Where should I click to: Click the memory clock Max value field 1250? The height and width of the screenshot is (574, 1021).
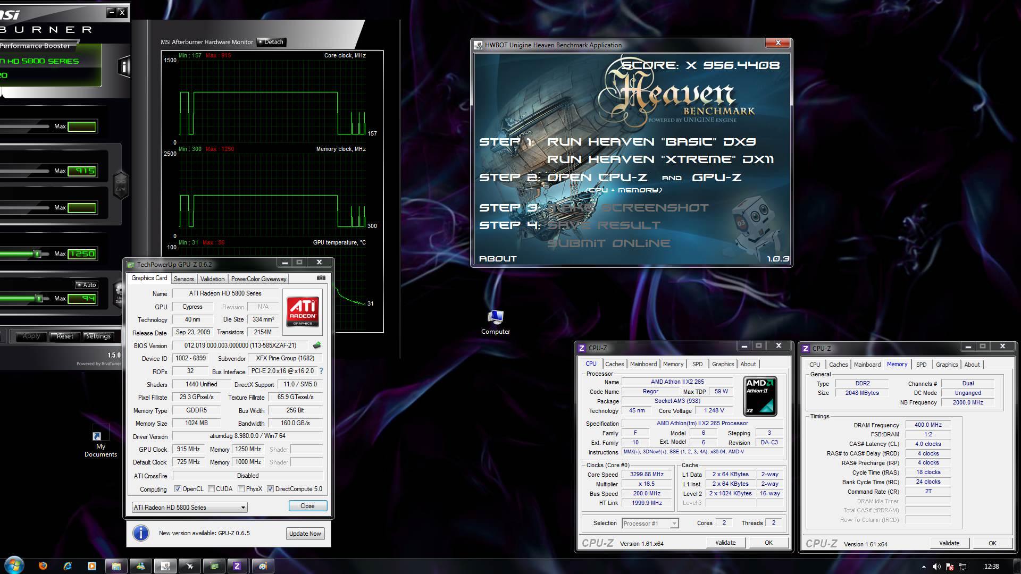point(82,254)
